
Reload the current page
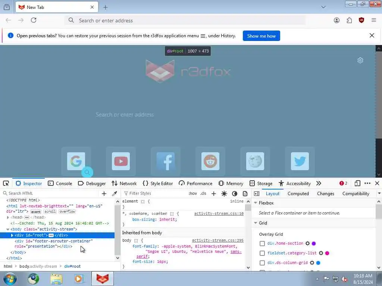pyautogui.click(x=34, y=20)
